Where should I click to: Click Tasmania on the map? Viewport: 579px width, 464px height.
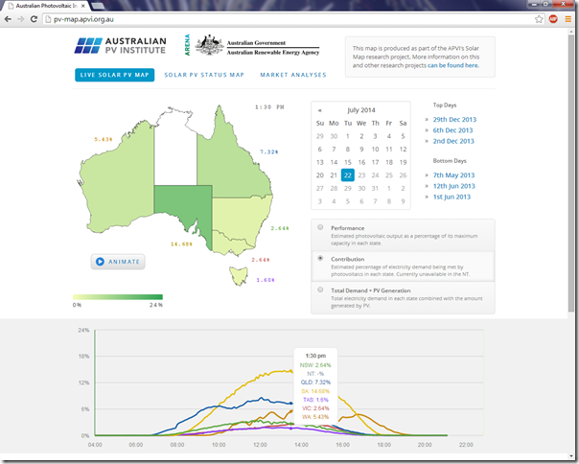239,275
